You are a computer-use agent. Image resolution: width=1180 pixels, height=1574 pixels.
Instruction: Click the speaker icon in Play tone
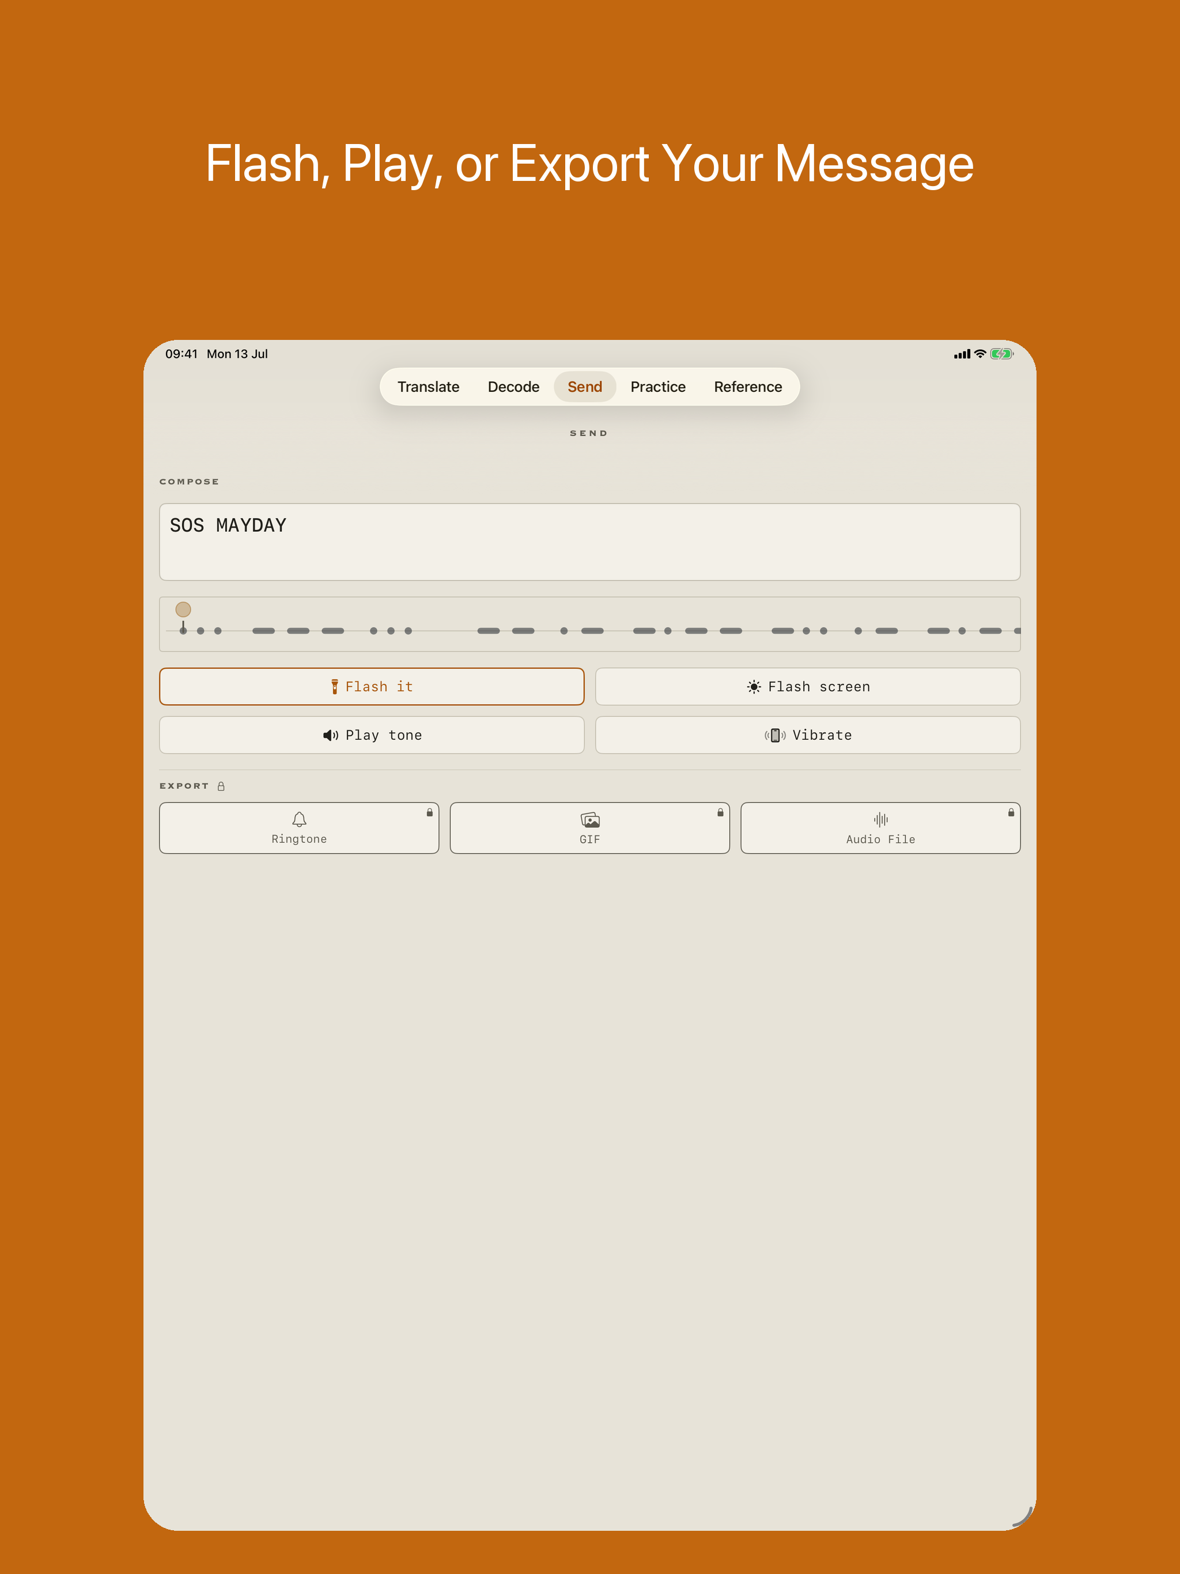(x=331, y=735)
